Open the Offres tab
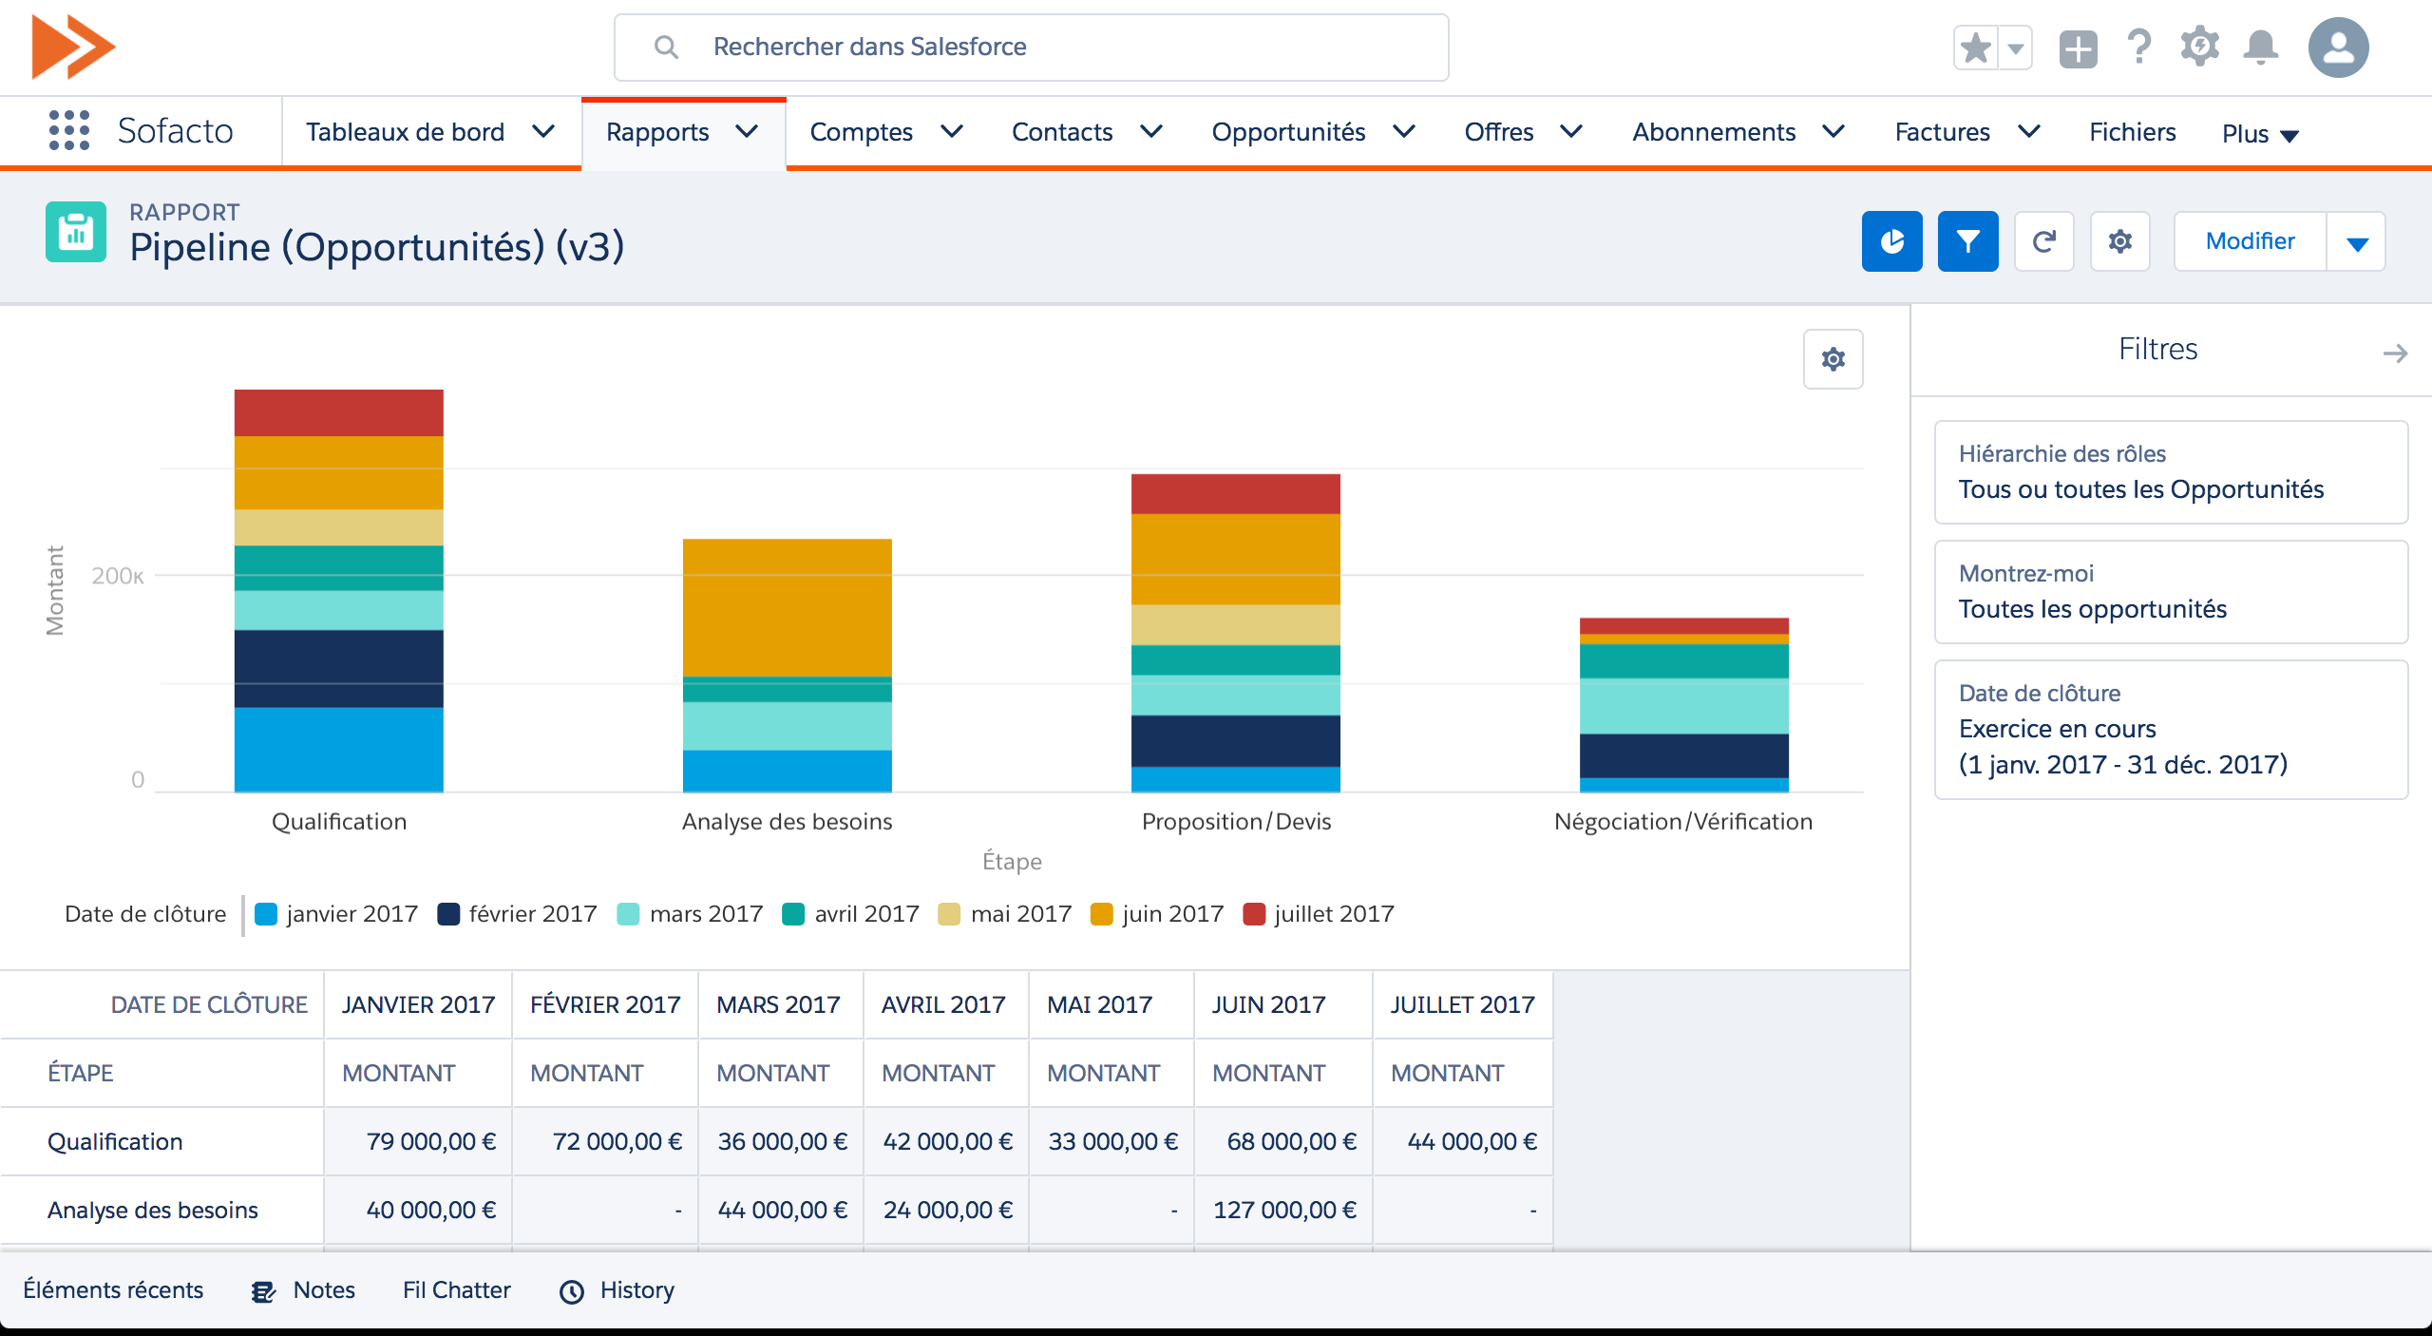The image size is (2432, 1336). click(1499, 131)
